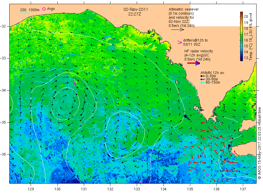Click the 132 longitude axis label
The image size is (263, 193).
(x=110, y=189)
